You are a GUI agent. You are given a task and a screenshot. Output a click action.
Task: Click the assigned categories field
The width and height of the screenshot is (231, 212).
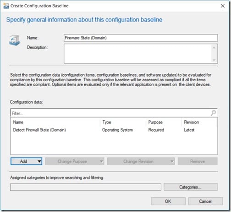tap(86, 187)
